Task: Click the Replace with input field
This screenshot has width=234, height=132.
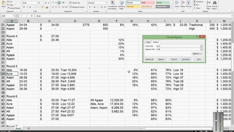Action: point(178,49)
